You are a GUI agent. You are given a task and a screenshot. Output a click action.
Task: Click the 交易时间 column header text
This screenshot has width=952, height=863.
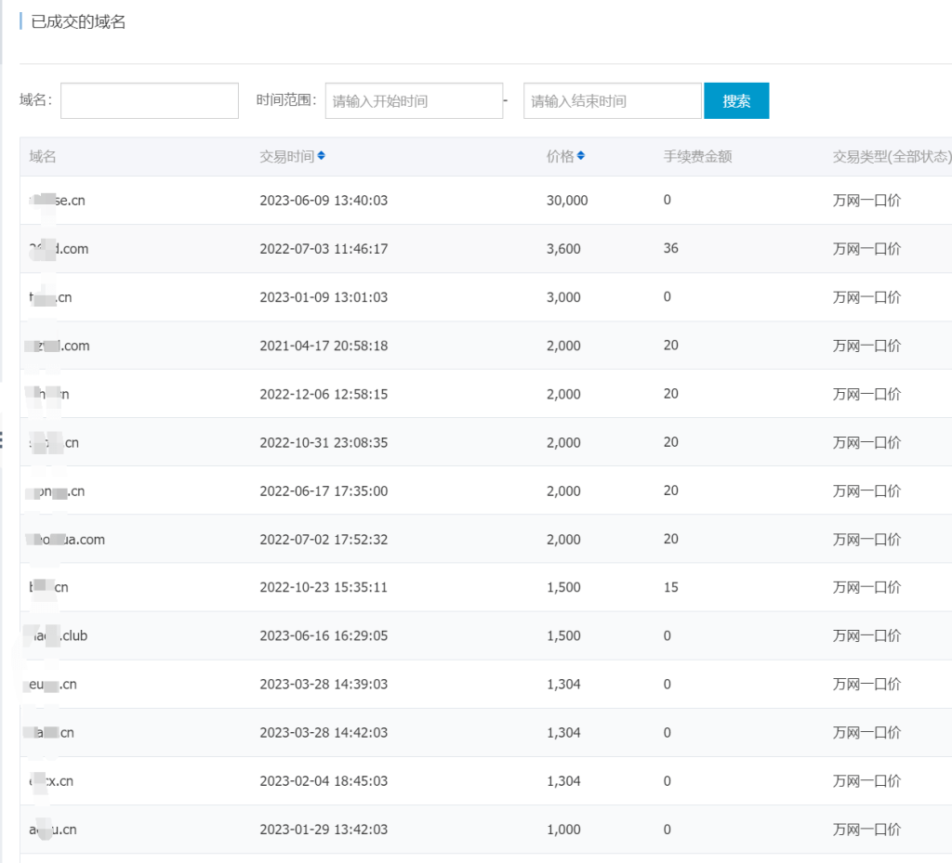pos(286,157)
